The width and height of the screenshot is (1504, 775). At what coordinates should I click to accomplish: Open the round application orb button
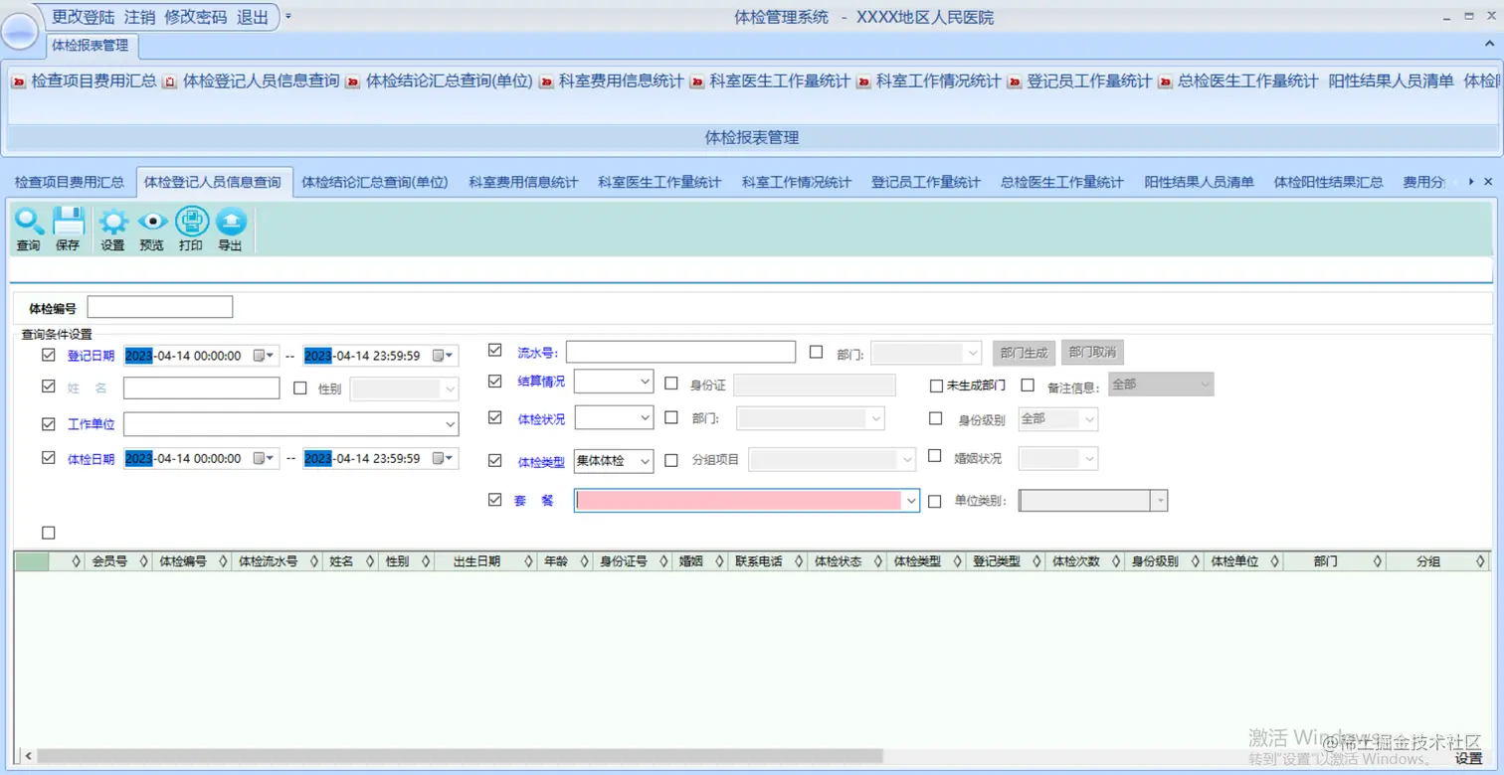pos(20,30)
